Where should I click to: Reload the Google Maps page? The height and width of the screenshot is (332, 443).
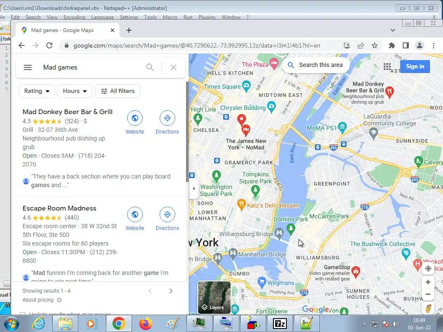pyautogui.click(x=49, y=45)
